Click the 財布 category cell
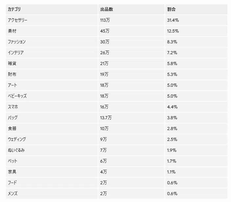Viewport: 231px width, 202px height. tap(52, 74)
